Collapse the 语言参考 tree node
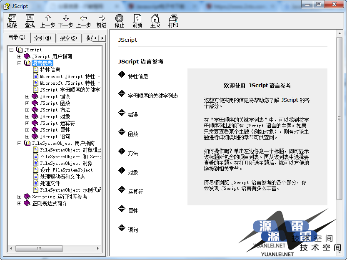 [20, 63]
